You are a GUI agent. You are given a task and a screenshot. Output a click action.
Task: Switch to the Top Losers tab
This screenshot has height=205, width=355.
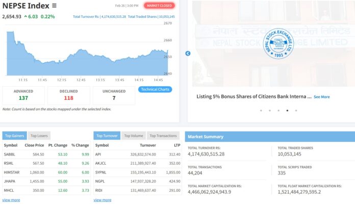pos(39,136)
